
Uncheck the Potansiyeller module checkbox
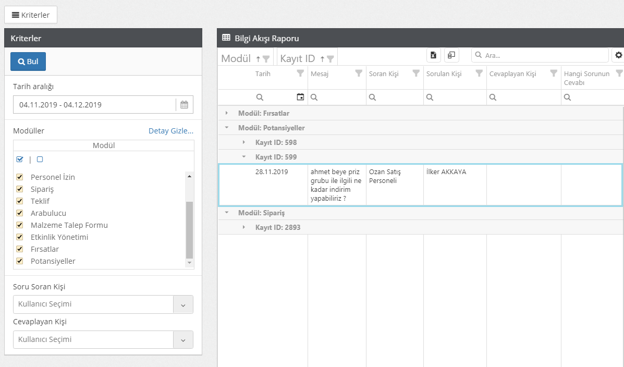(20, 261)
